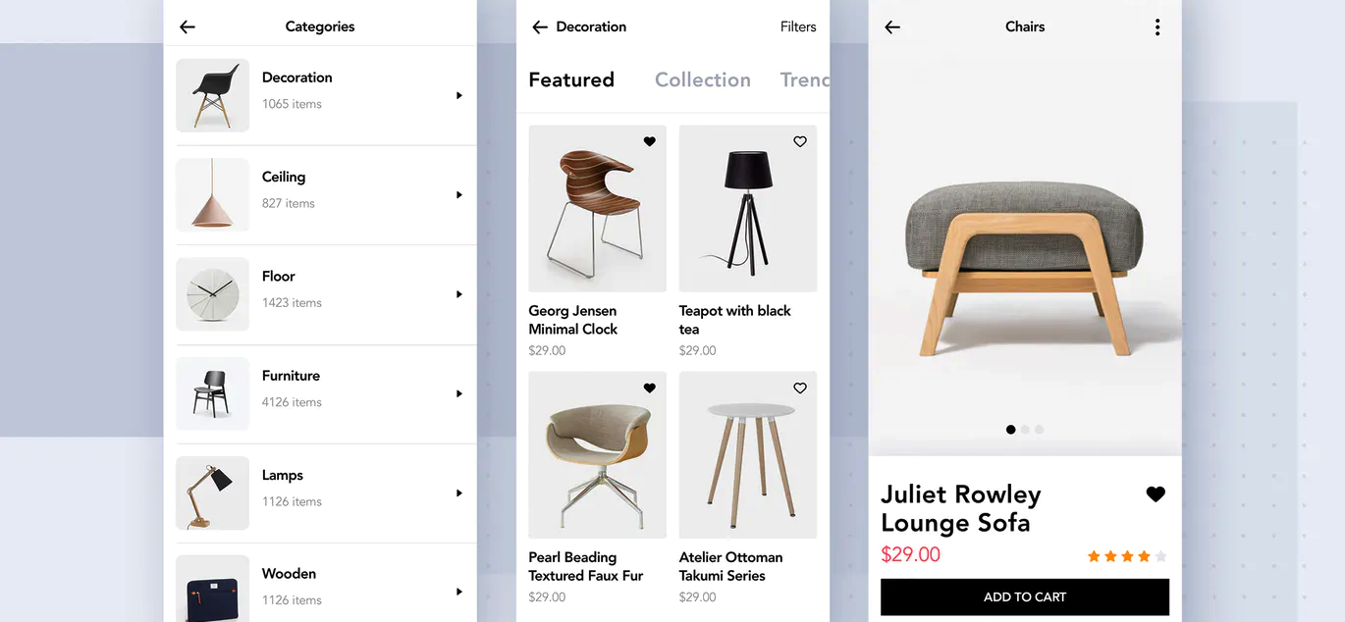This screenshot has height=622, width=1345.
Task: Select the Featured tab
Action: coord(571,80)
